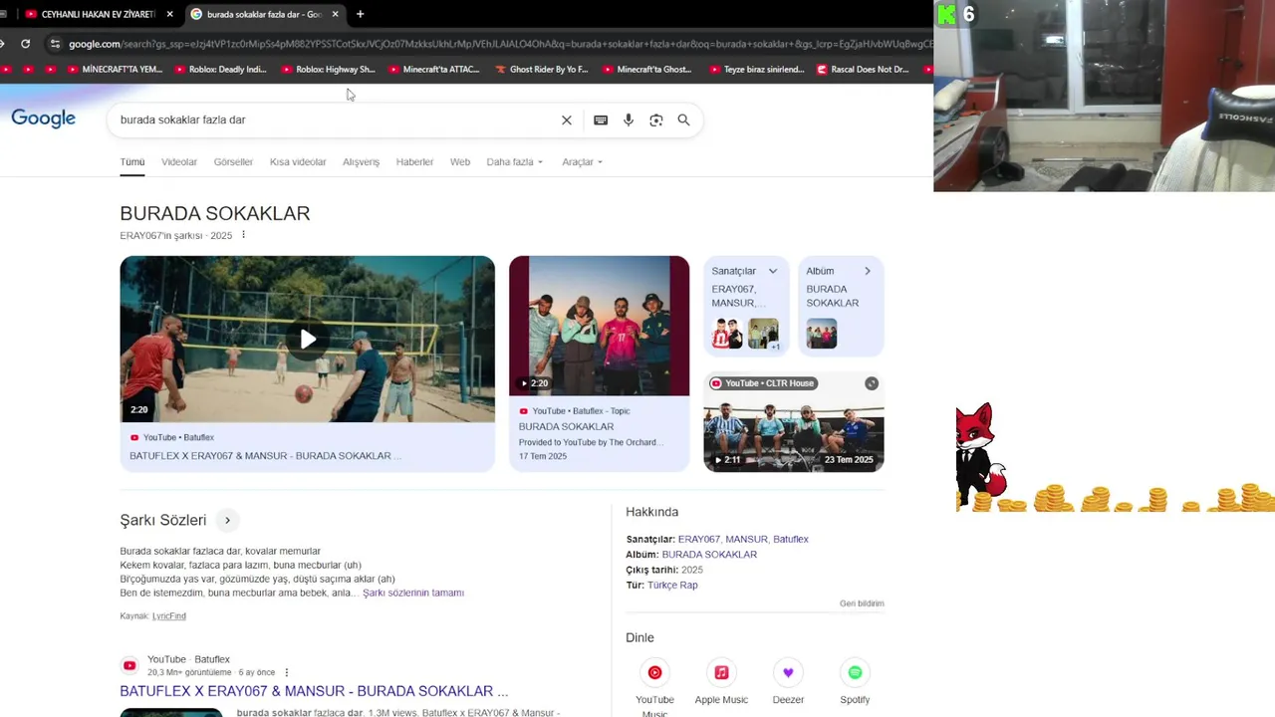The width and height of the screenshot is (1275, 717).
Task: Open the Batuflex artist link in Hakkında
Action: click(x=791, y=539)
